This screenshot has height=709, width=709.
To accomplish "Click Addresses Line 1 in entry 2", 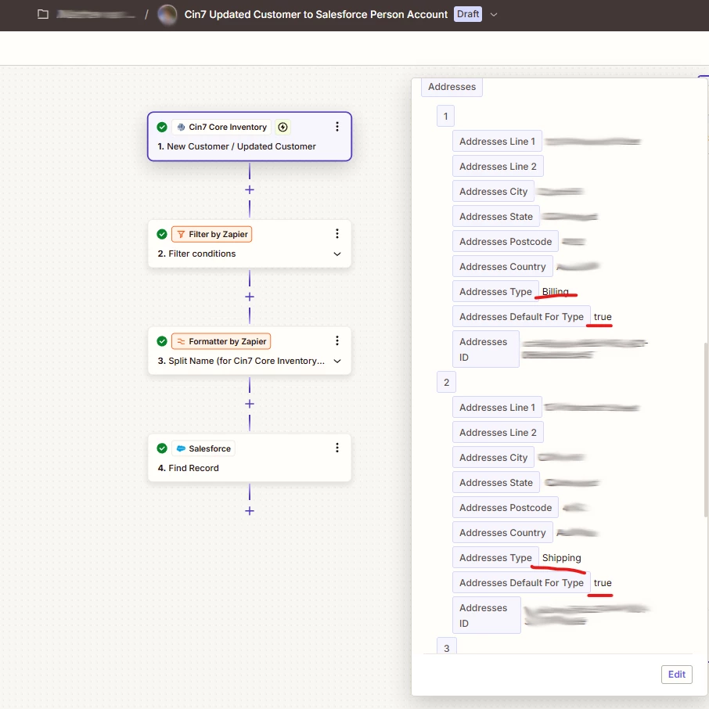I will click(498, 408).
